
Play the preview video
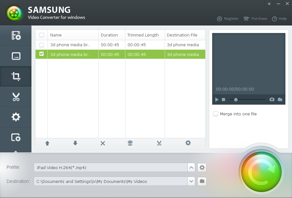[217, 100]
